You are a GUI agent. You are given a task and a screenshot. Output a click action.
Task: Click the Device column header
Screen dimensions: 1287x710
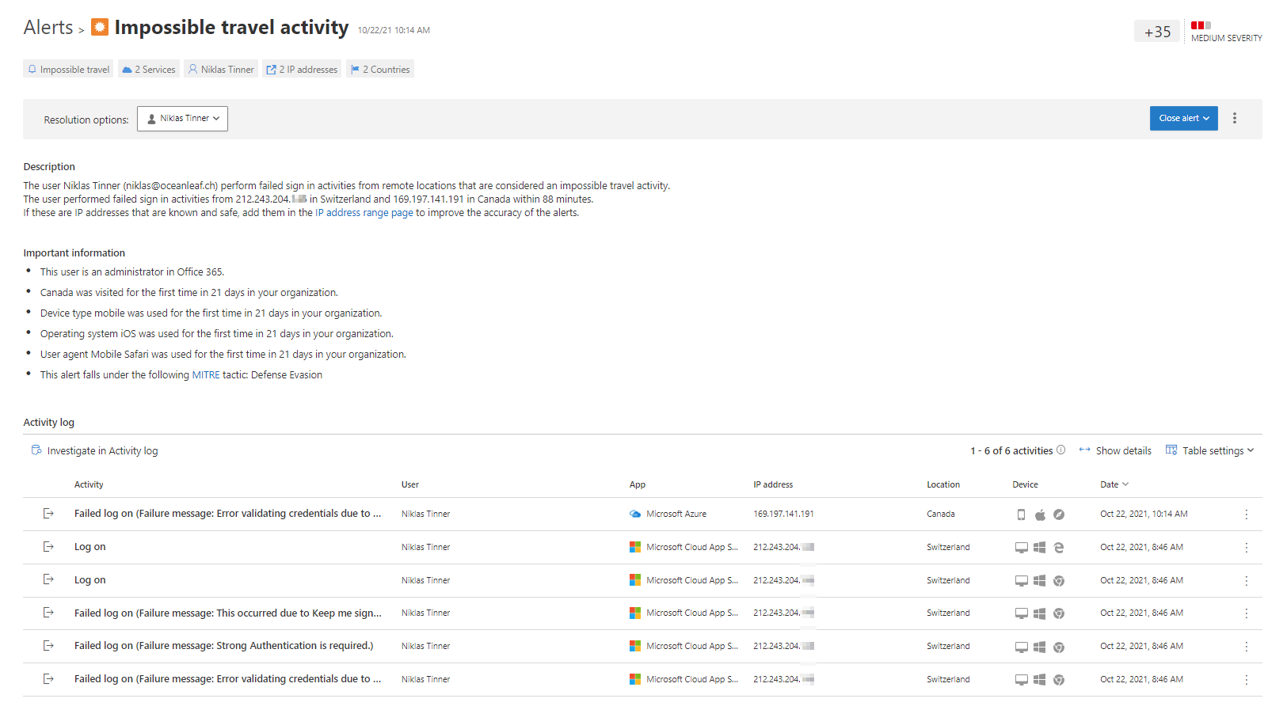1025,484
